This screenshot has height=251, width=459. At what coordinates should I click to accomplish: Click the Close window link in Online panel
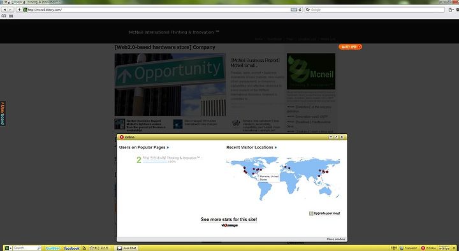click(x=336, y=240)
